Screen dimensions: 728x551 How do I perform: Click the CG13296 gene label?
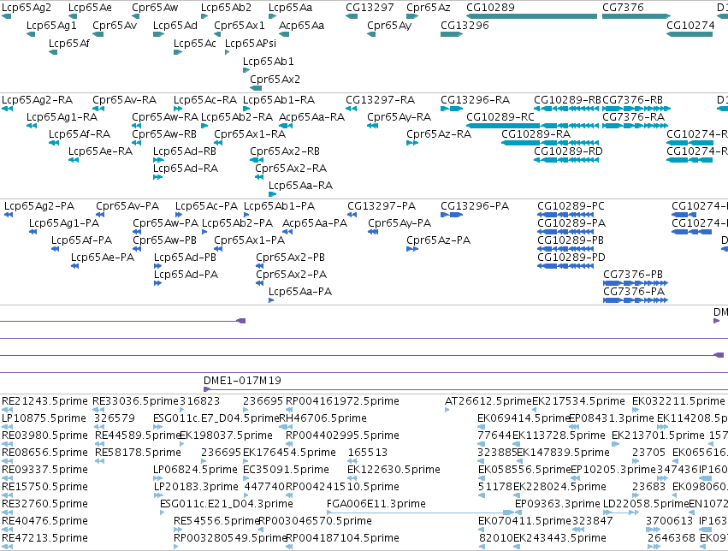click(465, 26)
